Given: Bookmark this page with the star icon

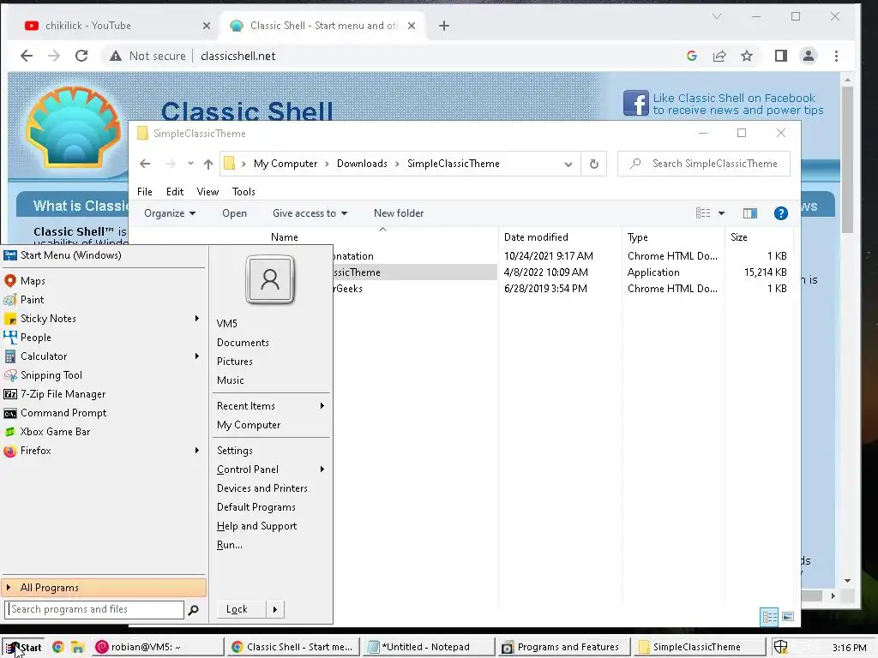Looking at the screenshot, I should tap(747, 56).
